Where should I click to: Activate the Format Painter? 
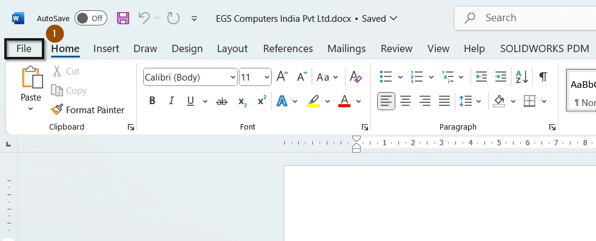coord(88,110)
